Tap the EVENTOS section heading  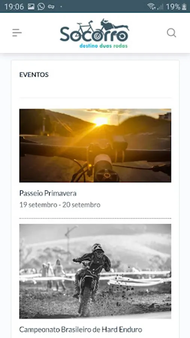click(x=34, y=75)
